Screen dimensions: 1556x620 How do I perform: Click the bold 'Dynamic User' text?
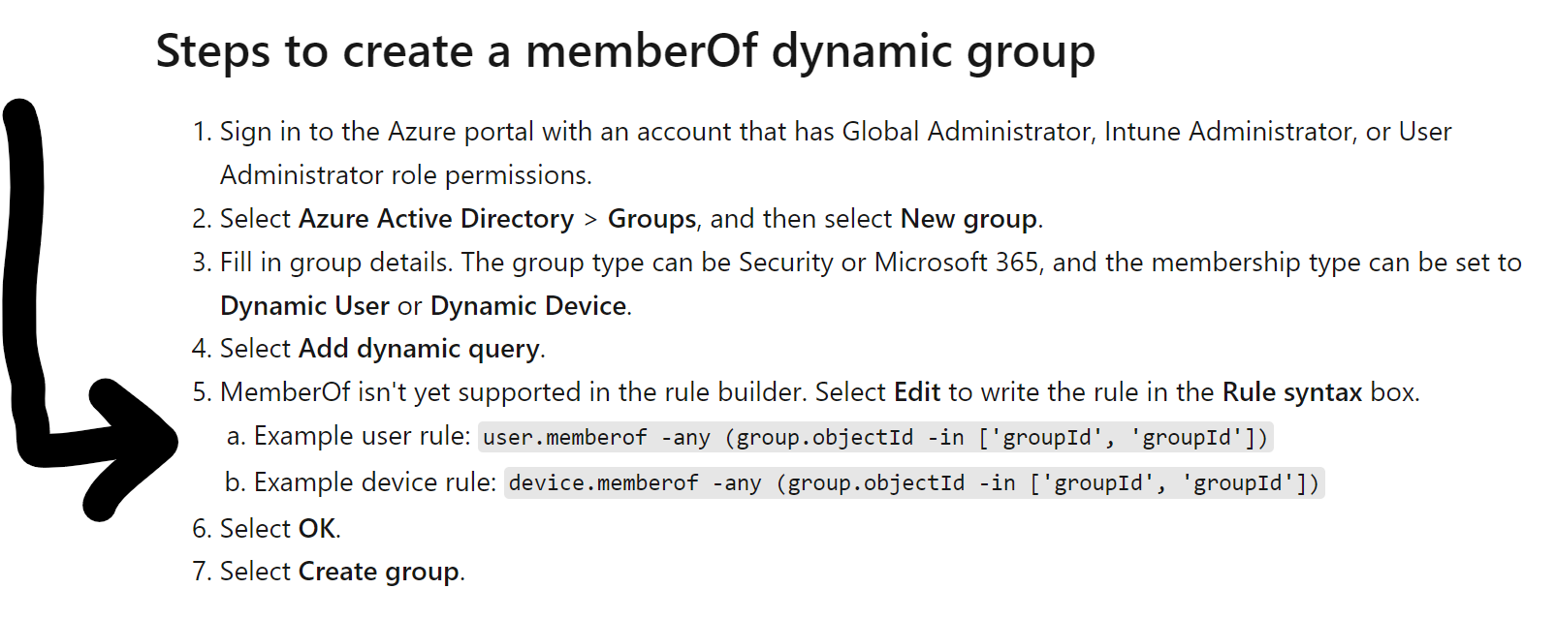click(x=304, y=306)
